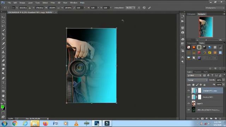The width and height of the screenshot is (226, 127).
Task: Open the Layers panel flyout menu
Action: [224, 72]
